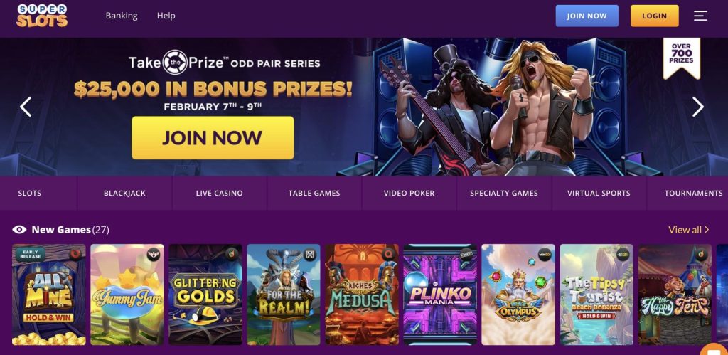This screenshot has width=728, height=355.
Task: Click the Super Slots logo
Action: (42, 16)
